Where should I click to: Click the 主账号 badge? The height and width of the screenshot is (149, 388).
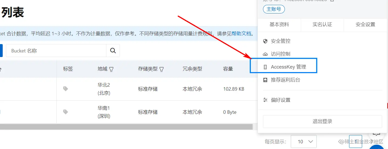click(274, 9)
